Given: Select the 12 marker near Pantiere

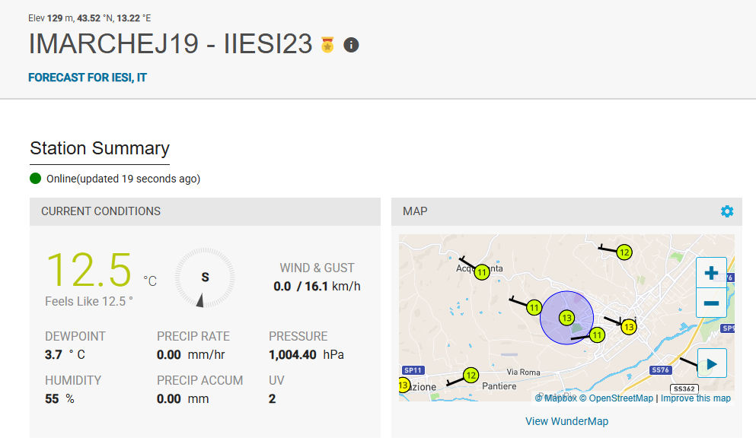Looking at the screenshot, I should [x=471, y=375].
